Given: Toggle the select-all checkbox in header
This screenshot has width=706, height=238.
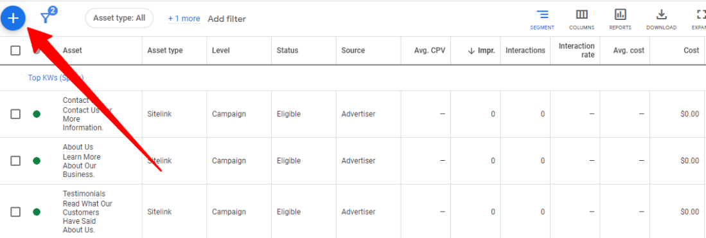Looking at the screenshot, I should [15, 50].
